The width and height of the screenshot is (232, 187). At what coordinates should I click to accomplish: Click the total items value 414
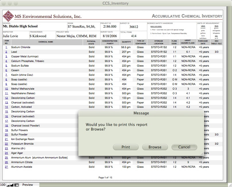pos(134,36)
